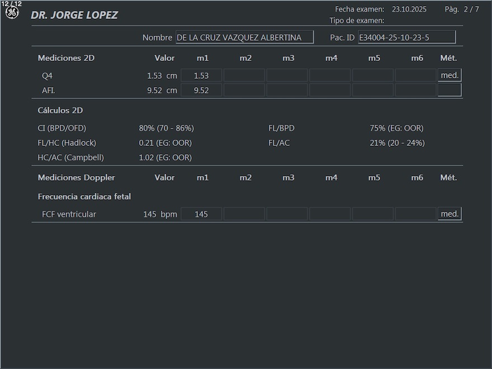
Task: Click the empty AFI m5 cell
Action: [x=373, y=90]
